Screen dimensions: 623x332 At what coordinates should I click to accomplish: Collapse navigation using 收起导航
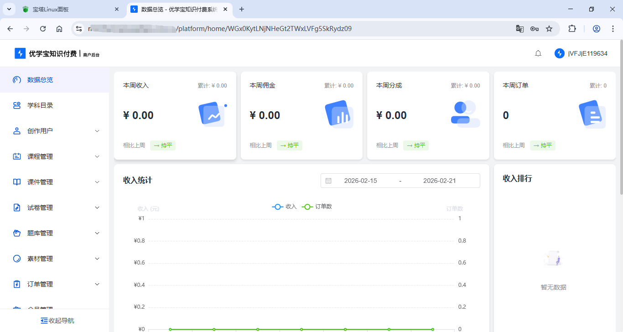(x=57, y=320)
